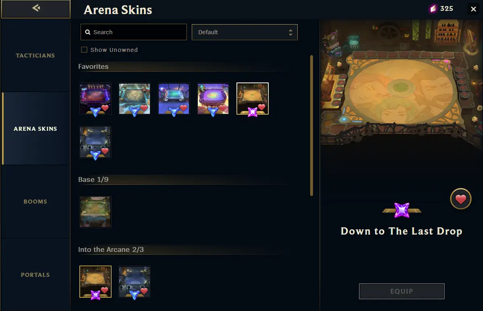Select the icy teal arena in Favorites
Image resolution: width=483 pixels, height=311 pixels.
pos(135,99)
